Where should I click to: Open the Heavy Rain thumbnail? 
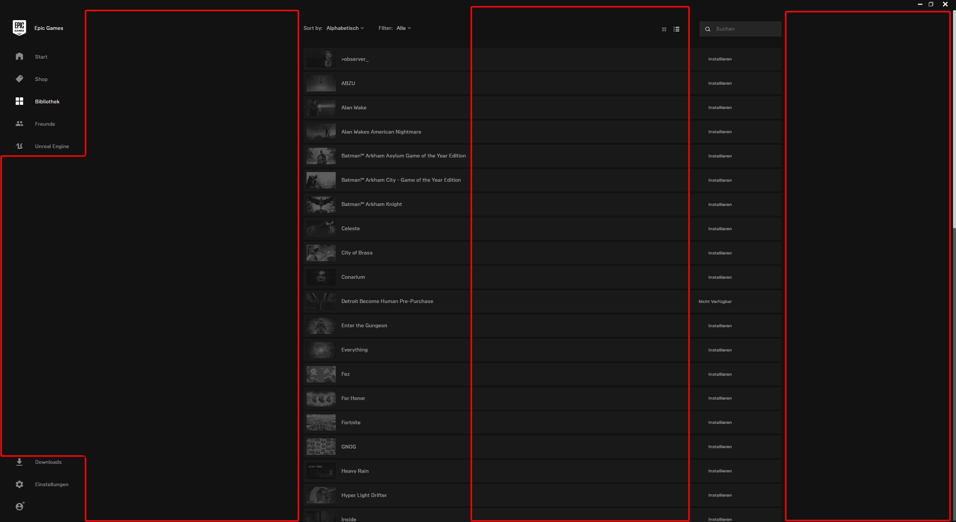tap(321, 471)
